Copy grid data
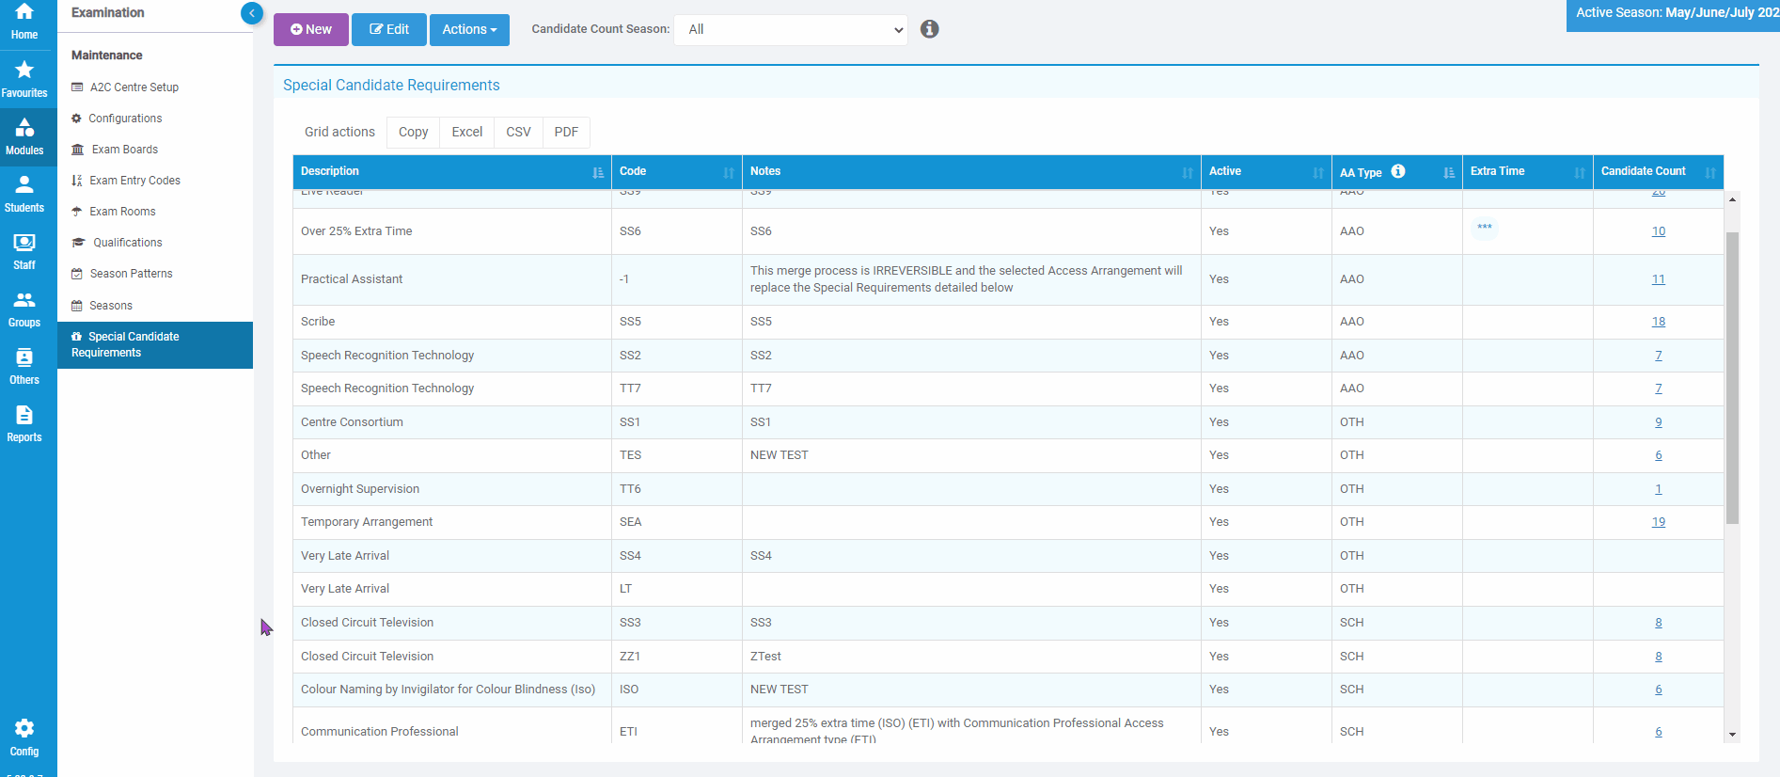This screenshot has height=777, width=1780. tap(413, 133)
